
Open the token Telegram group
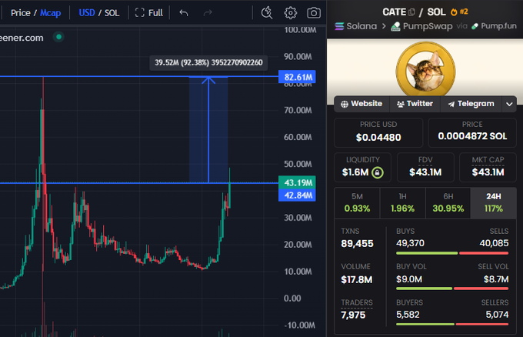(471, 104)
